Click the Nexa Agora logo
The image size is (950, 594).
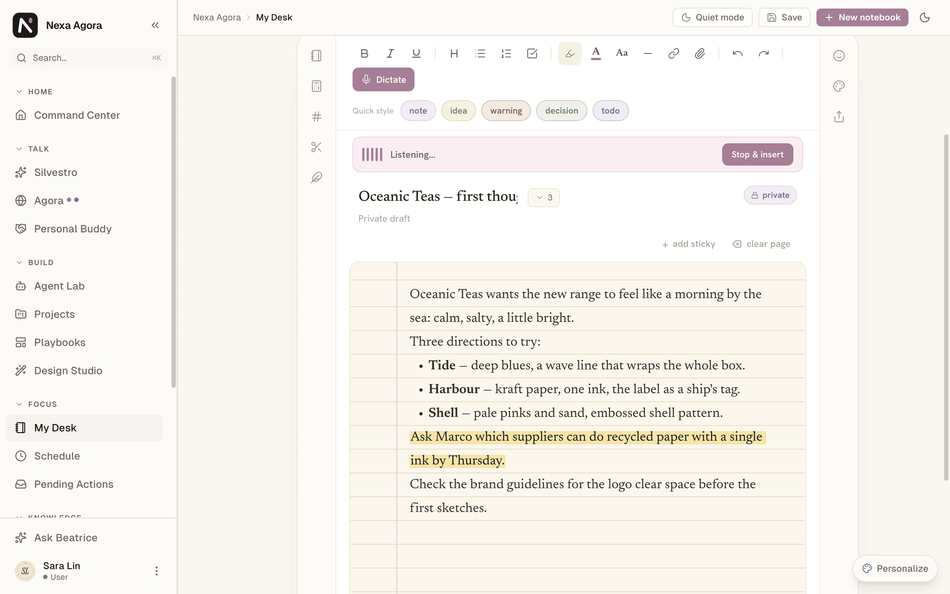point(25,25)
